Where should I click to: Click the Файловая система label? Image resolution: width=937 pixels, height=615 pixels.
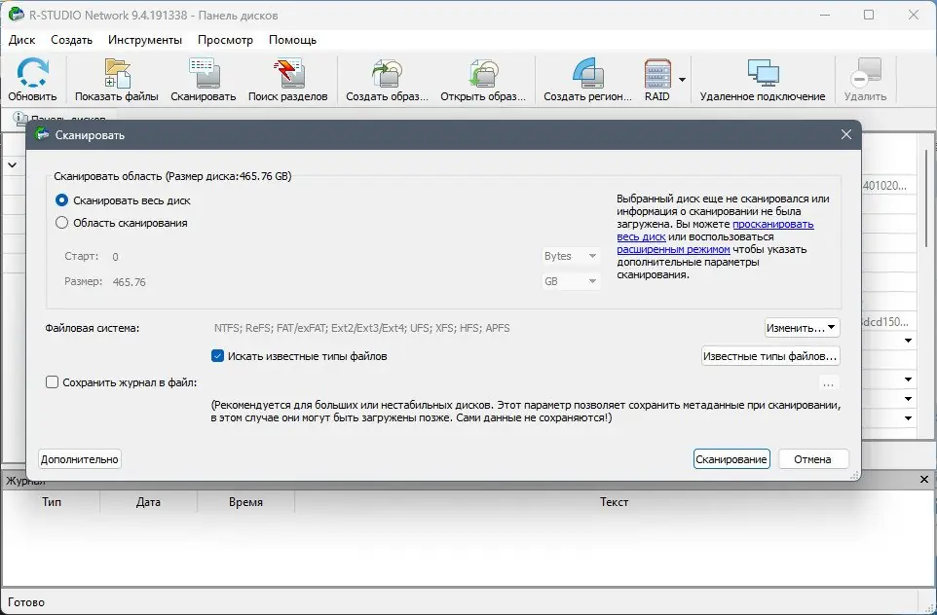(x=92, y=328)
